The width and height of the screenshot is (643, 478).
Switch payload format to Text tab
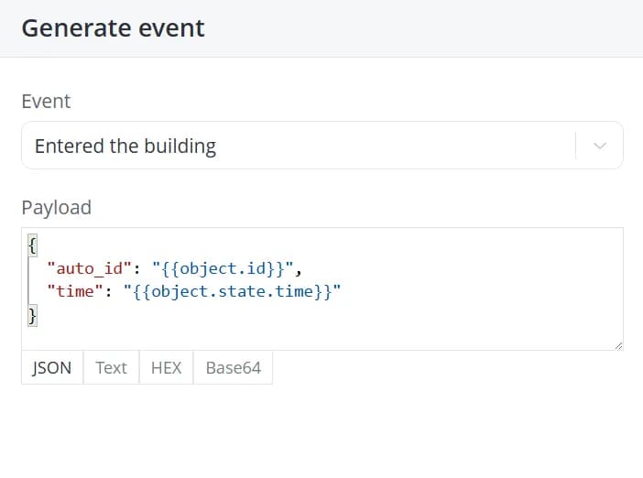[x=111, y=367]
